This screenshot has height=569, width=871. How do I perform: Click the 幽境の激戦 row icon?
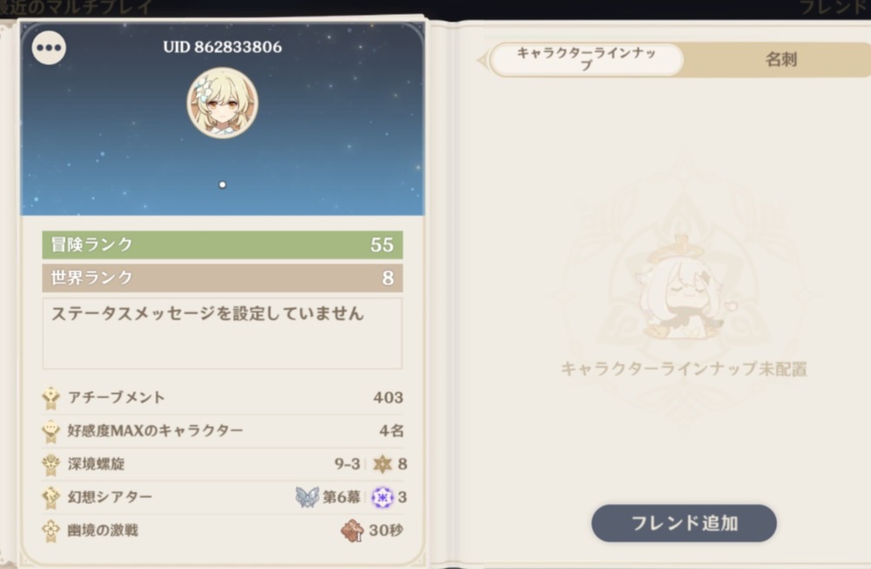[51, 531]
